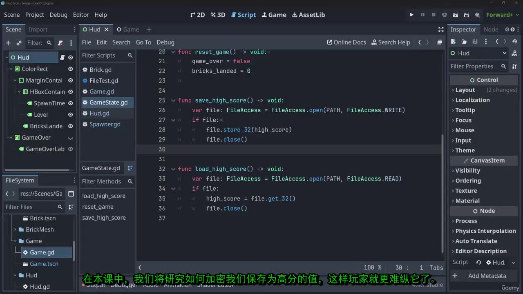Open Inspector object history clock icon

tap(514, 42)
